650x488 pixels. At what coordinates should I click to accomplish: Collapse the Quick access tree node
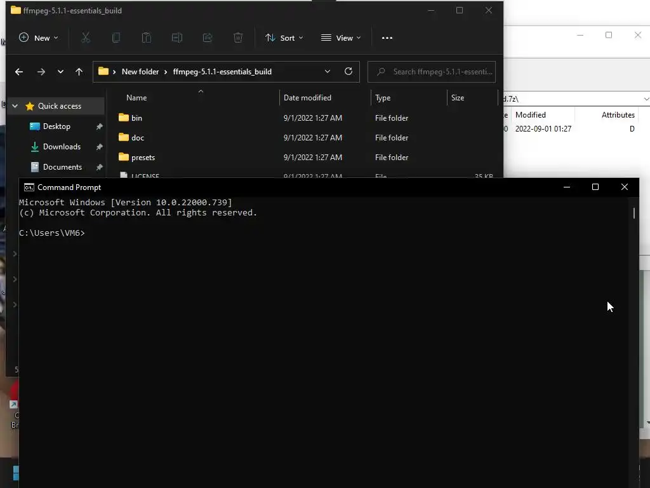pyautogui.click(x=15, y=106)
